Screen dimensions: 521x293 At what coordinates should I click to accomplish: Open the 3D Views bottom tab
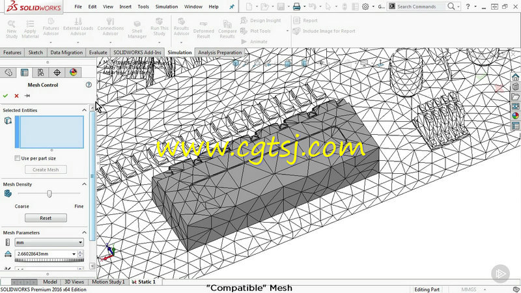click(74, 282)
